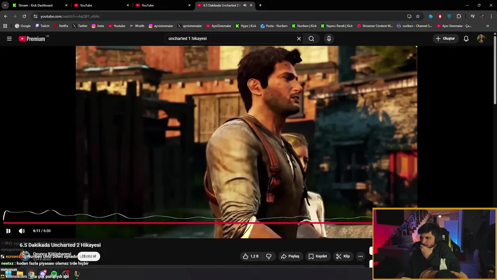This screenshot has height=280, width=497.
Task: Open the Yayıncı Paneli | Kick bookmark
Action: click(337, 26)
